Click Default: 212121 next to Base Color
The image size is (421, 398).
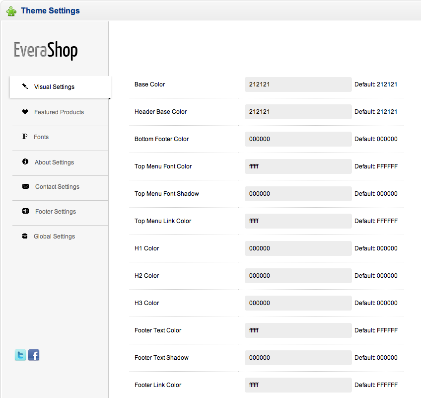376,84
